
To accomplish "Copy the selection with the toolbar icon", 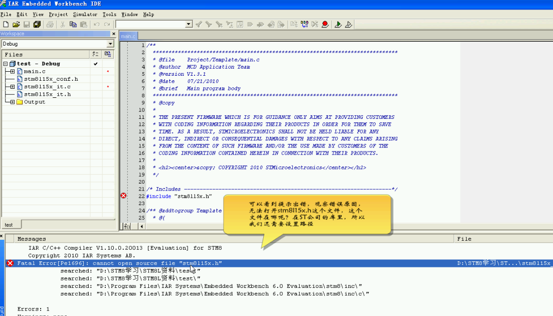I will coord(73,25).
